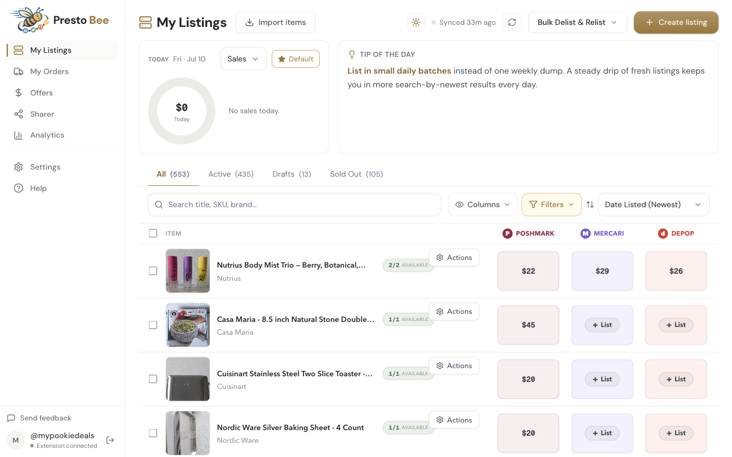List Nordic Ware Baking Sheet on Mercari
732x457 pixels.
(x=602, y=433)
